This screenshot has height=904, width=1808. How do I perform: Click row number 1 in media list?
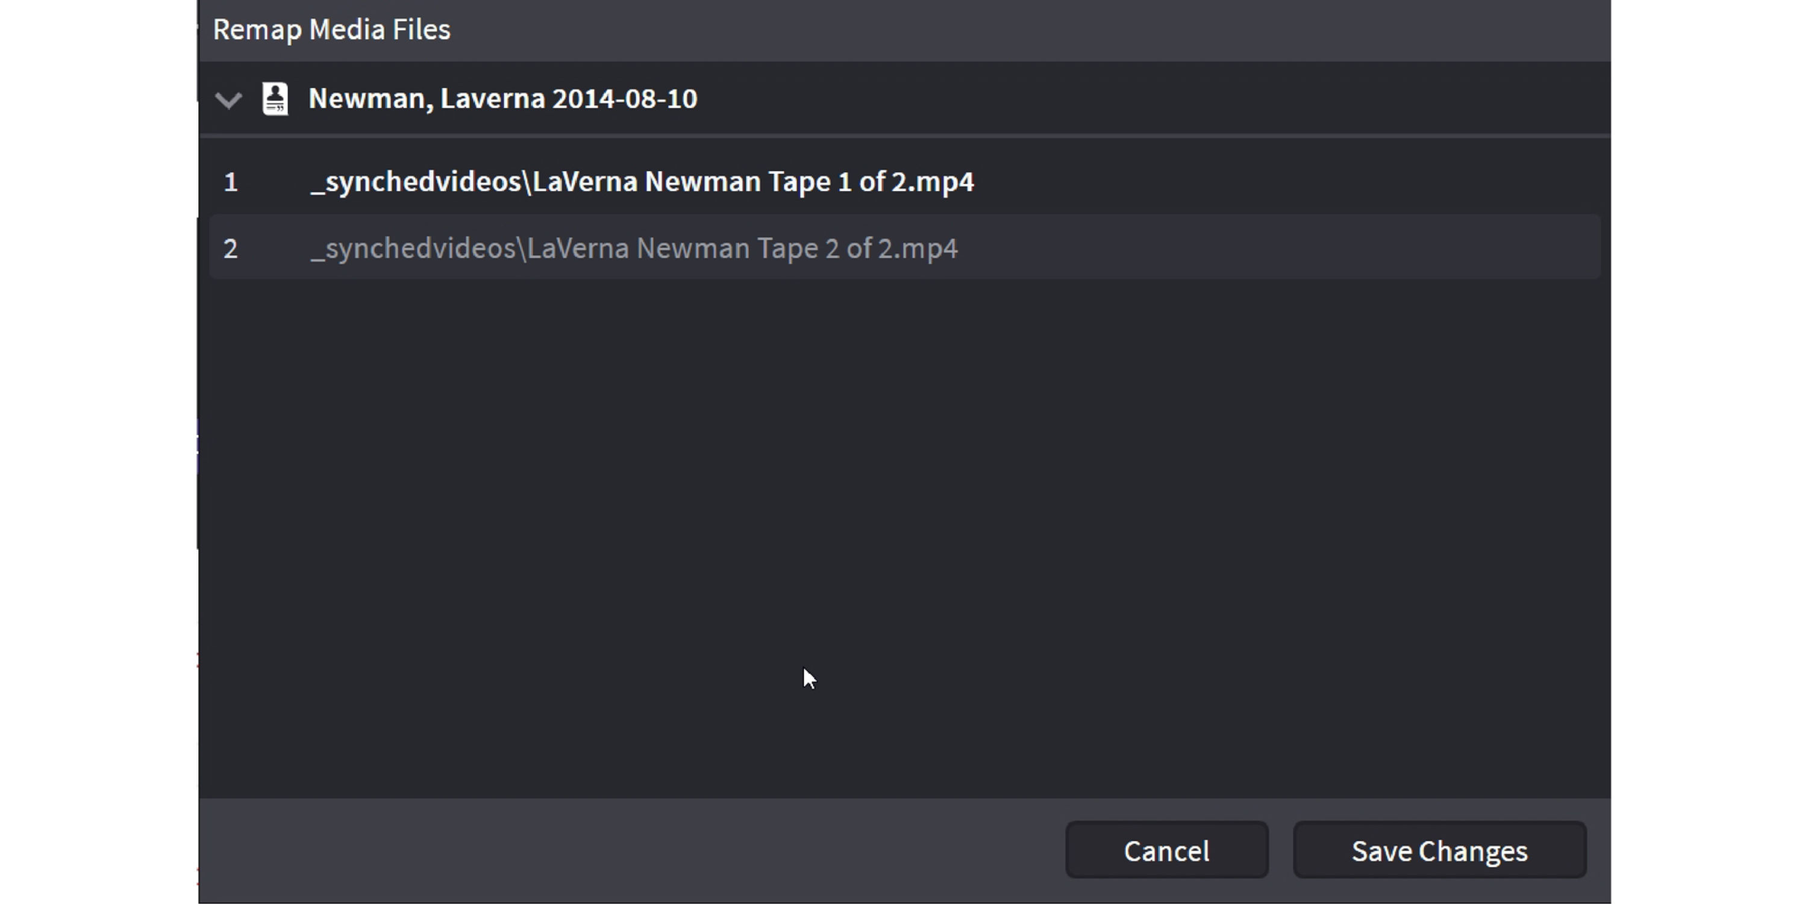click(x=231, y=182)
